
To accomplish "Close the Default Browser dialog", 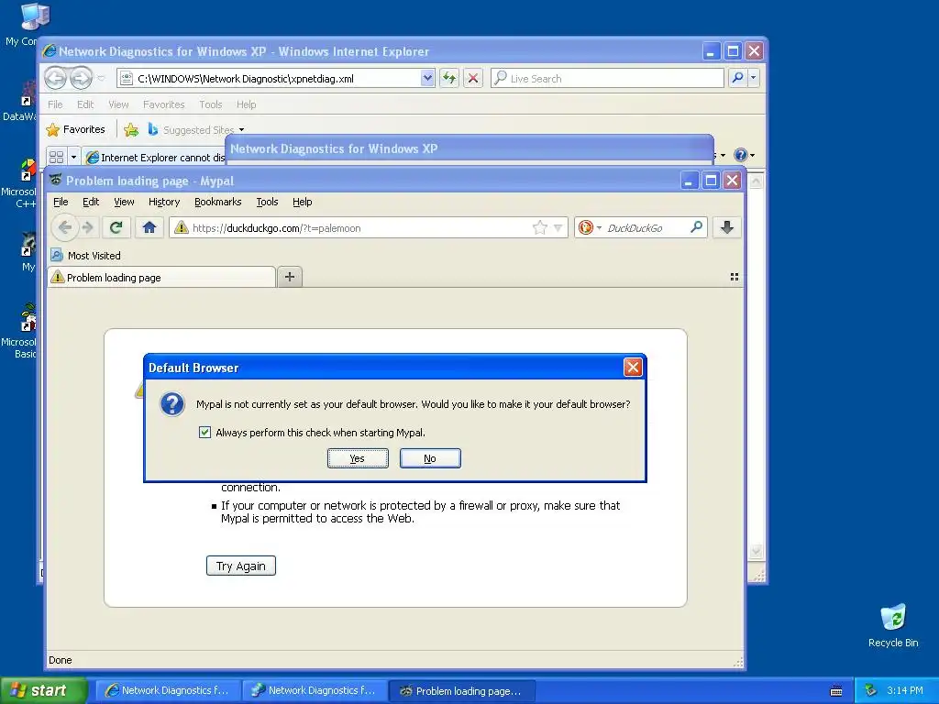I will click(x=633, y=367).
